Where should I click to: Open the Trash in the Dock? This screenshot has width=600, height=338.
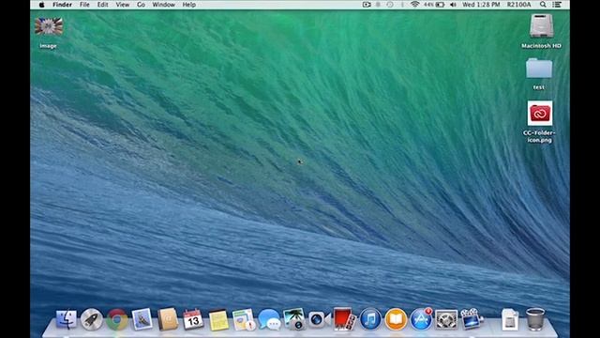point(535,319)
